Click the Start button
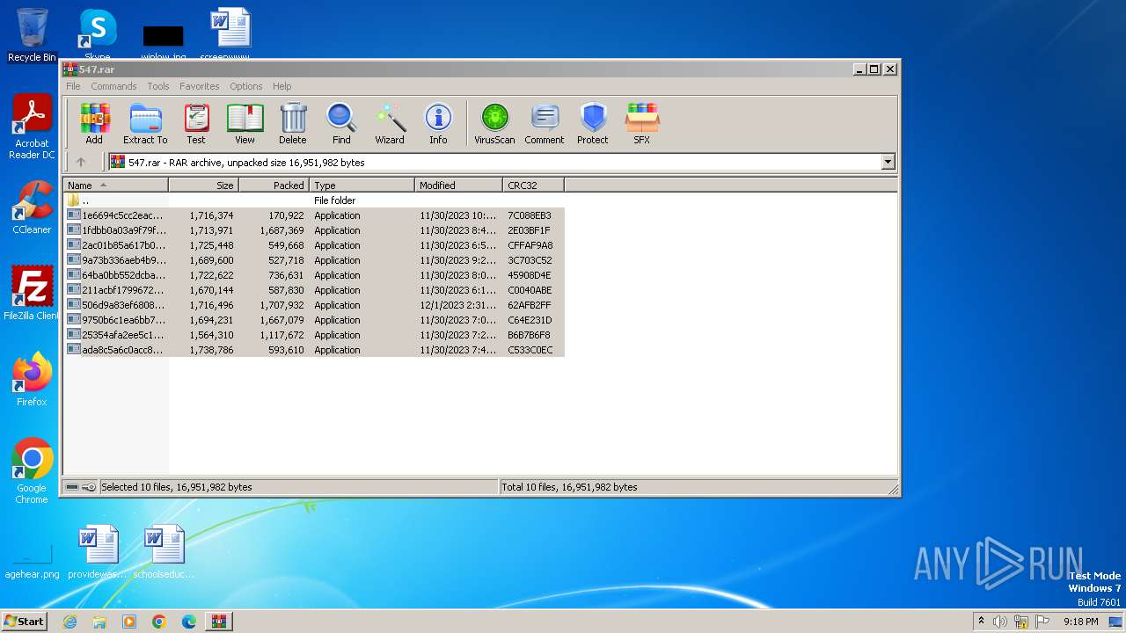This screenshot has width=1126, height=633. click(x=25, y=621)
